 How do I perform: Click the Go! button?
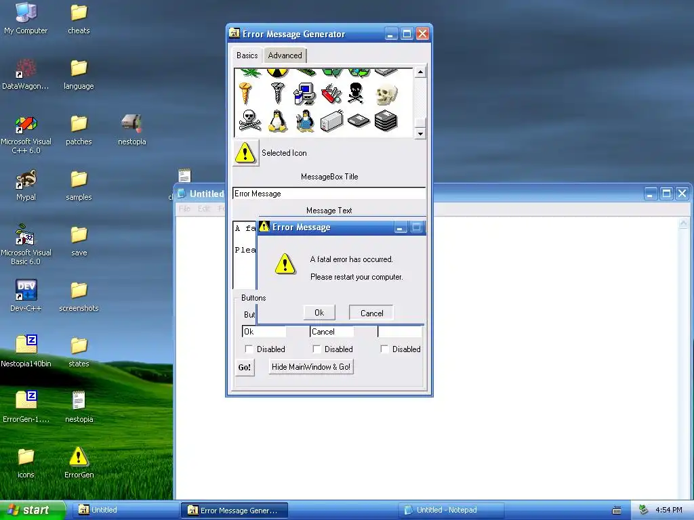point(244,367)
